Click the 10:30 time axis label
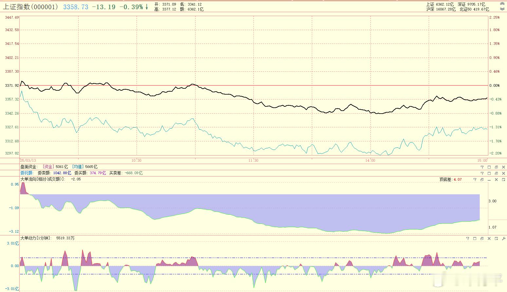The image size is (507, 292). click(x=137, y=160)
